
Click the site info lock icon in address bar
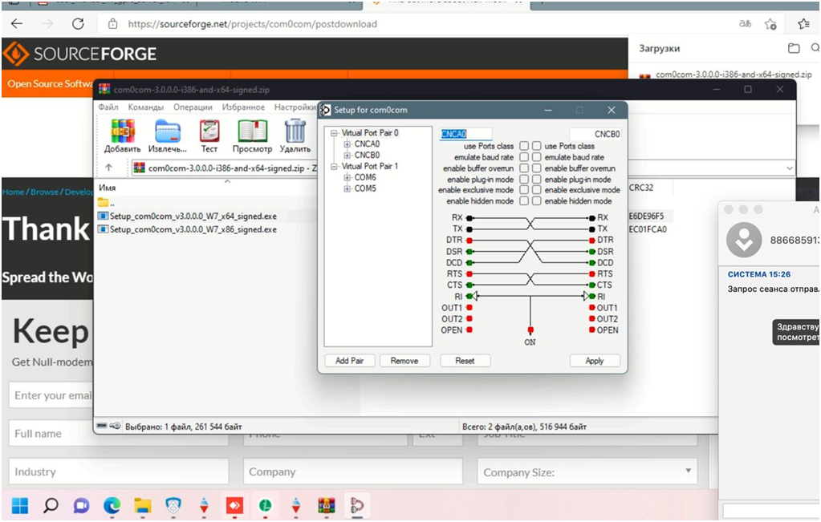point(112,24)
